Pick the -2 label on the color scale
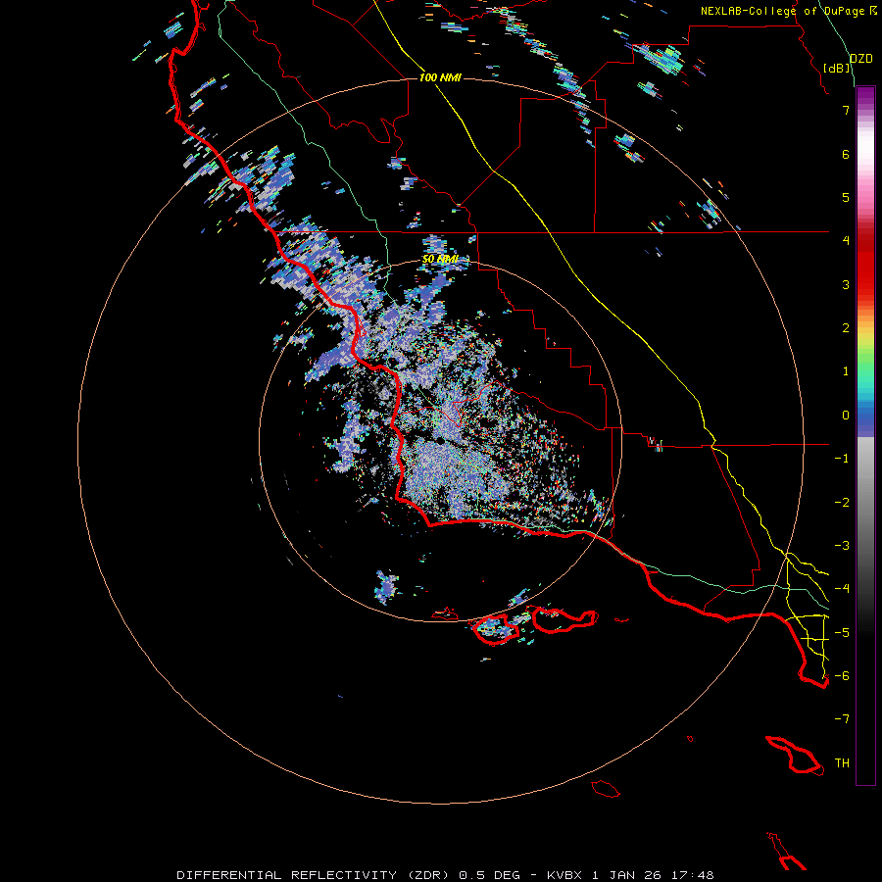This screenshot has width=882, height=882. pyautogui.click(x=842, y=503)
